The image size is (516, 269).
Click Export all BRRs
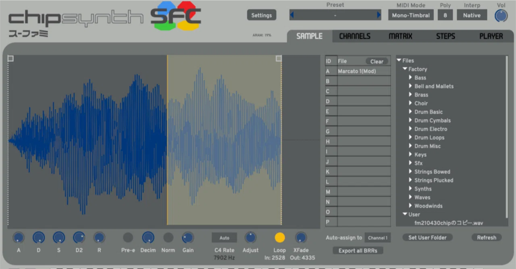358,251
